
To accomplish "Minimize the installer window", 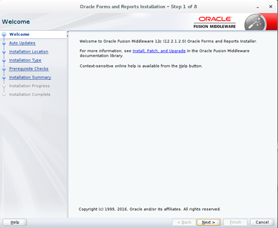I will point(258,7).
